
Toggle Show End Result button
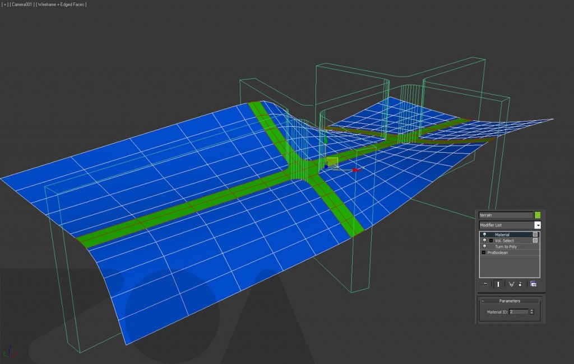pos(498,284)
